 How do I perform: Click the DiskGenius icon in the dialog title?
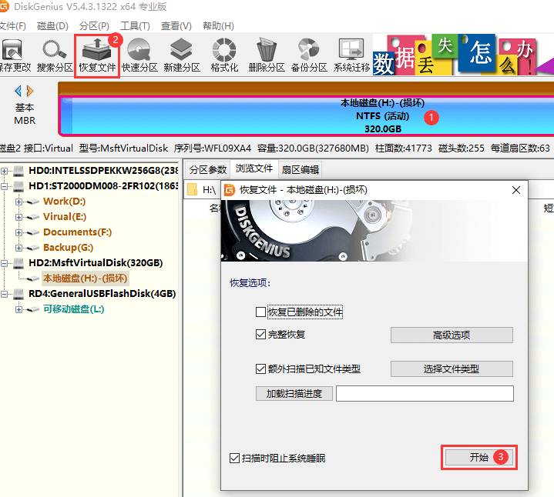click(230, 190)
